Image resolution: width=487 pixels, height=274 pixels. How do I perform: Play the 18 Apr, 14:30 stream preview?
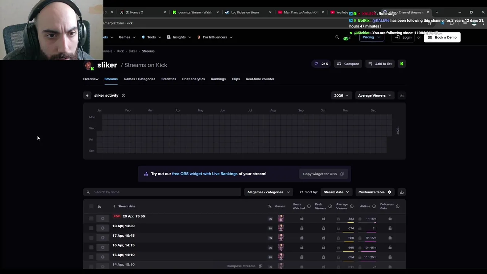pos(102,228)
